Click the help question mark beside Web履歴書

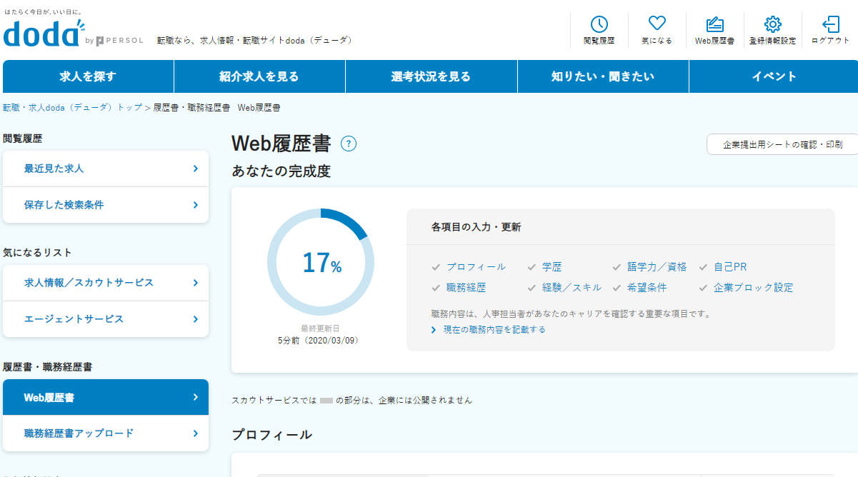(349, 144)
